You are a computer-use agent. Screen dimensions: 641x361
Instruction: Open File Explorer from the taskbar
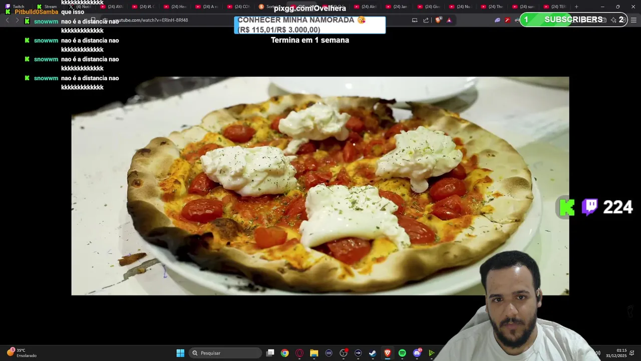tap(314, 353)
